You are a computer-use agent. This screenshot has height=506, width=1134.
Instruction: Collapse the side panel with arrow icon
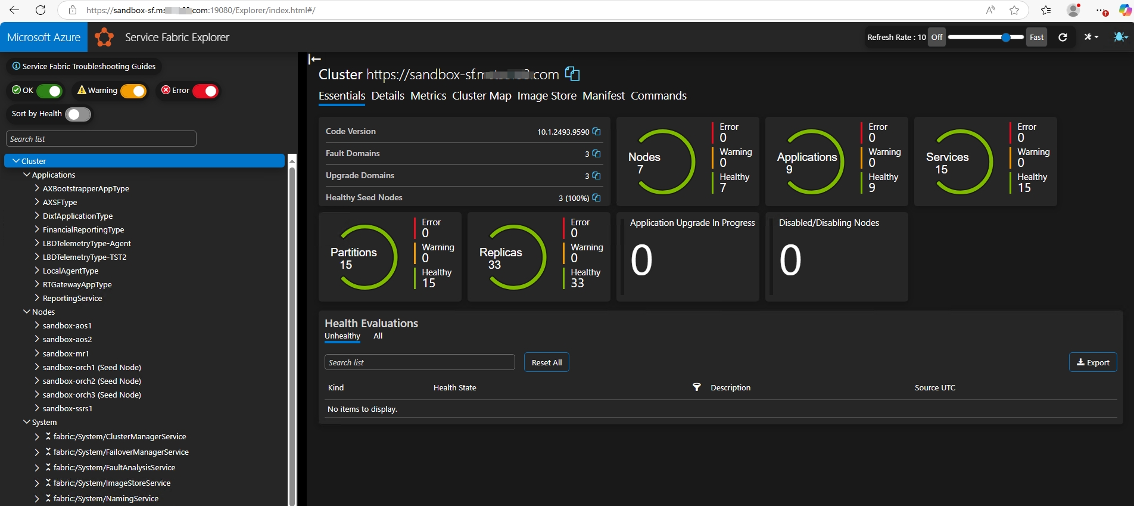(314, 58)
